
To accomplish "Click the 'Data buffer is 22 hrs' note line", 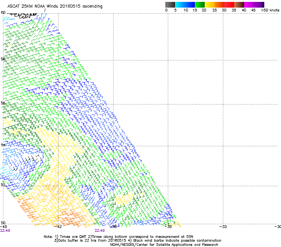I will (x=137, y=241).
